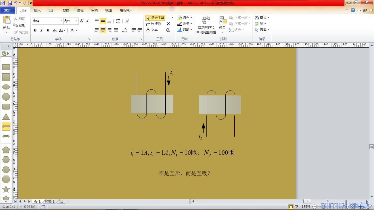Switch to the View (视图) tab

(108, 10)
